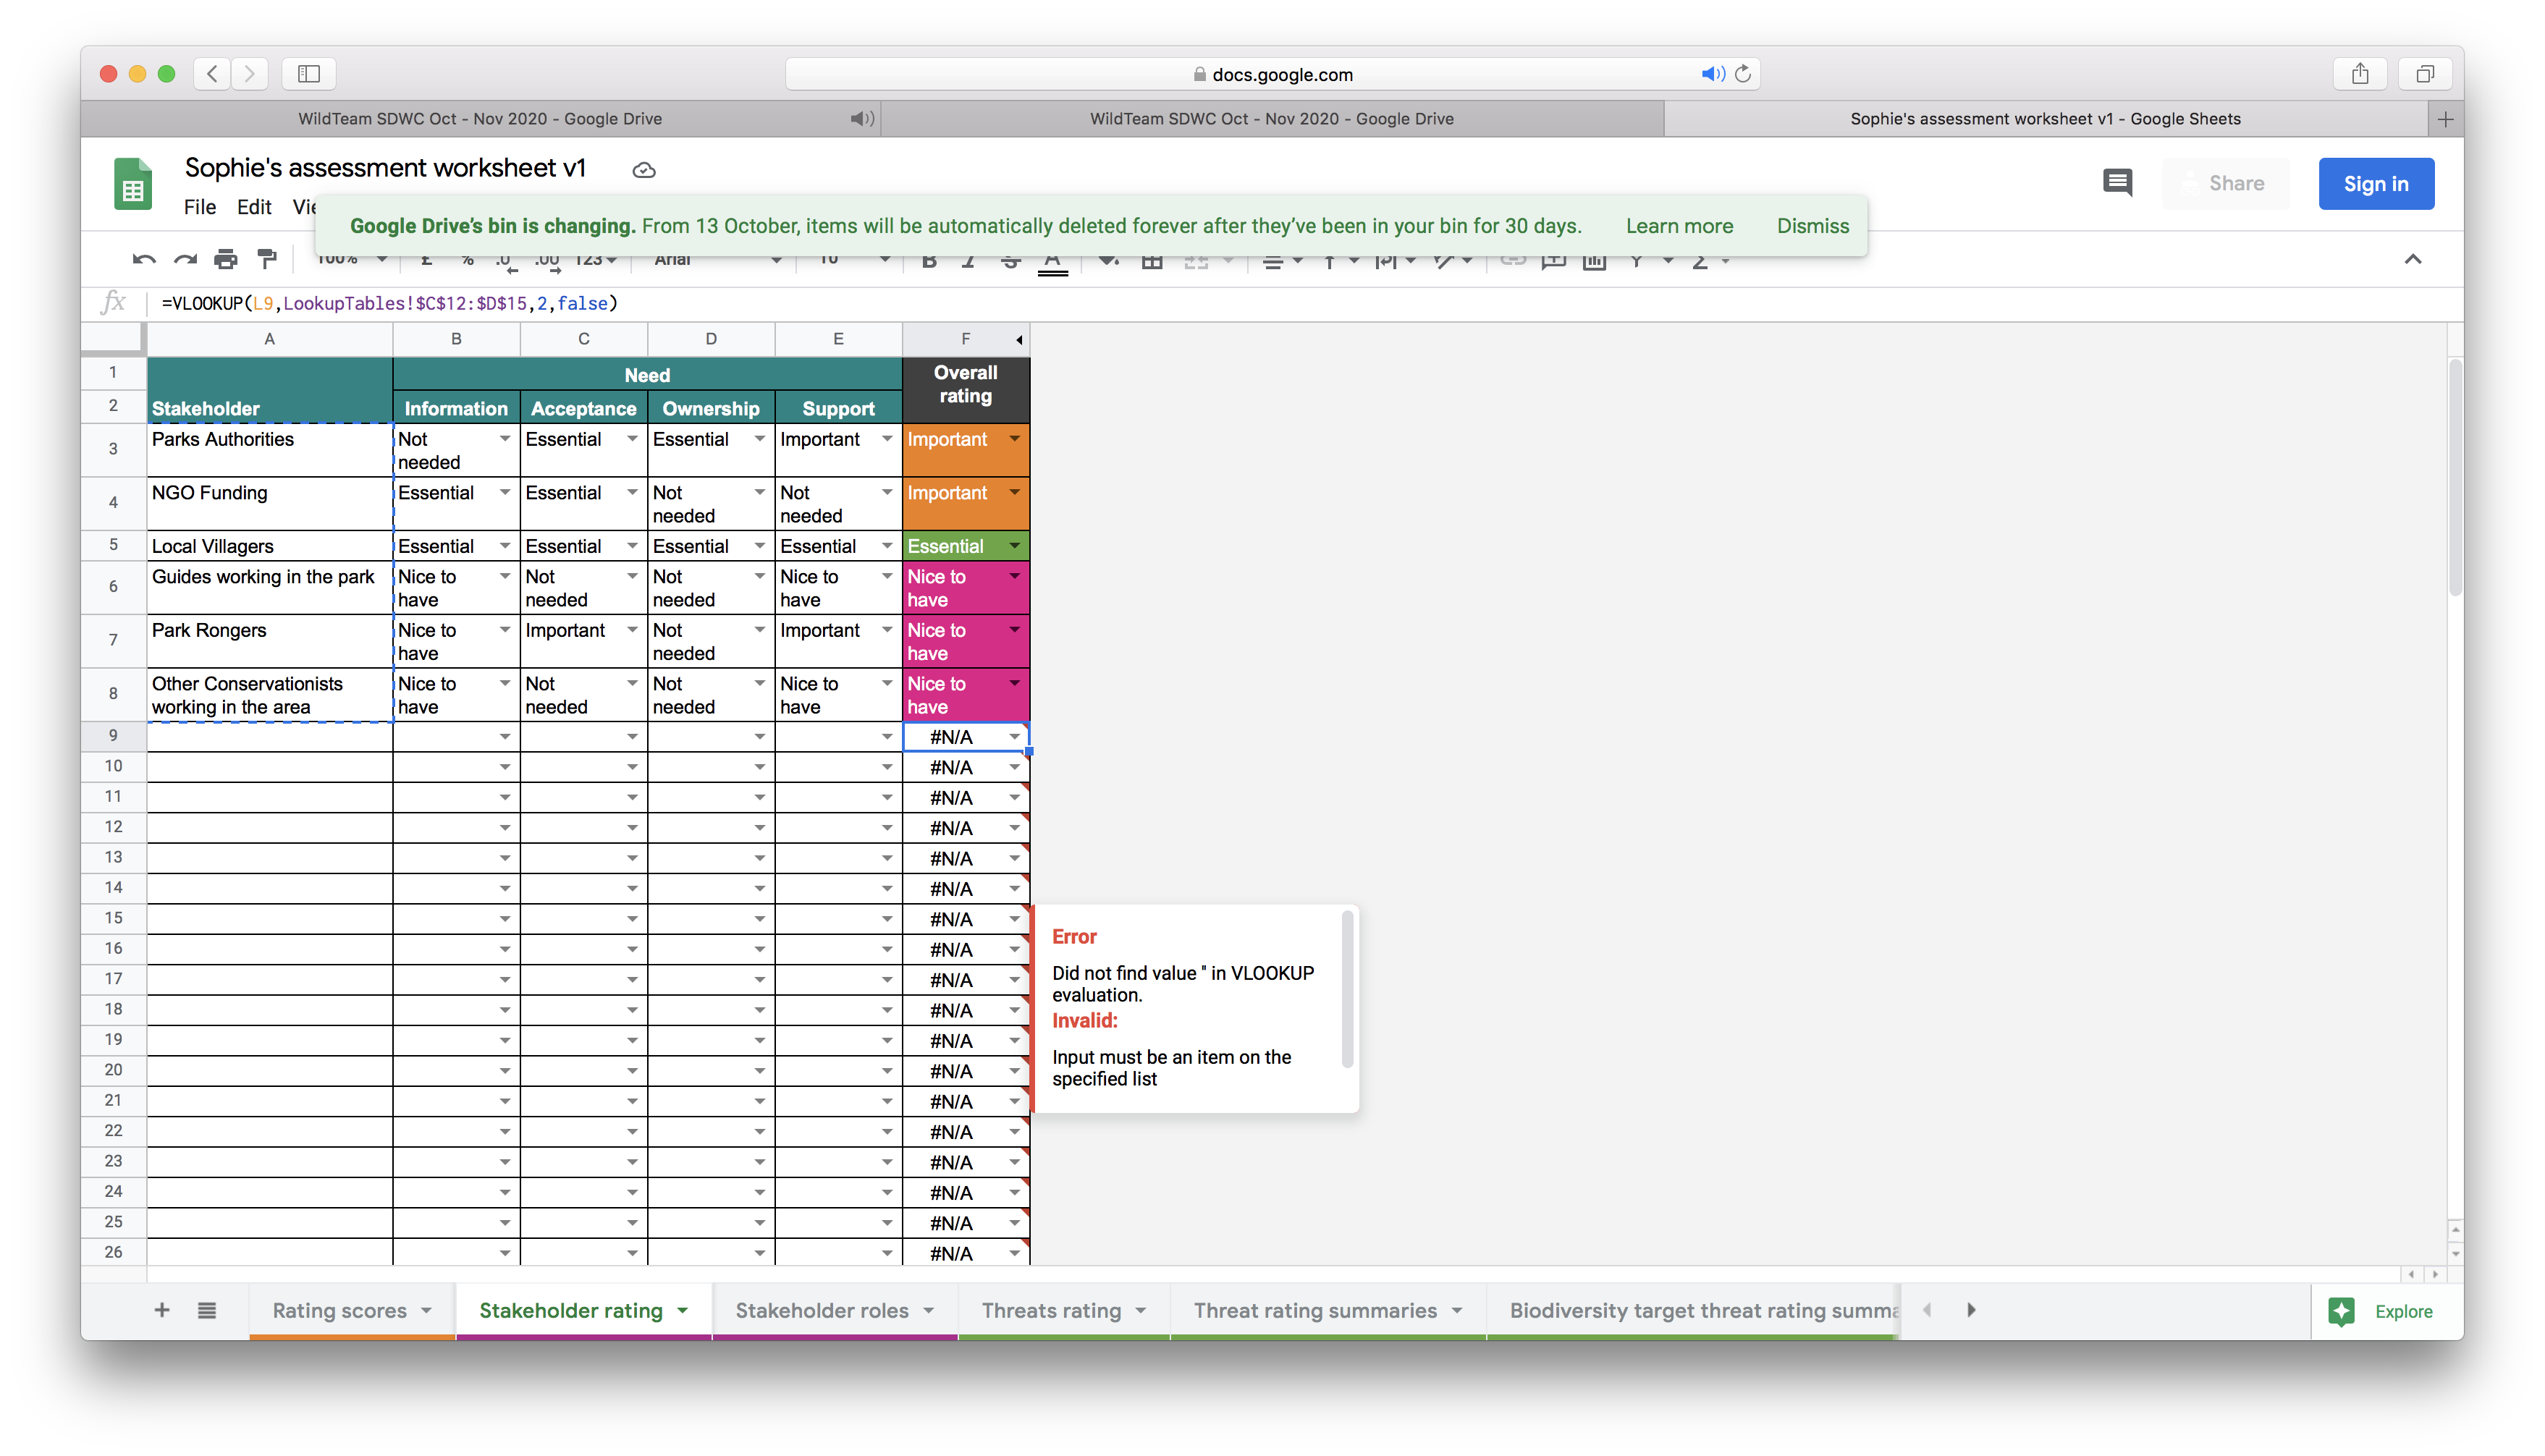Image resolution: width=2545 pixels, height=1456 pixels.
Task: Add a new sheet with plus icon
Action: [x=162, y=1310]
